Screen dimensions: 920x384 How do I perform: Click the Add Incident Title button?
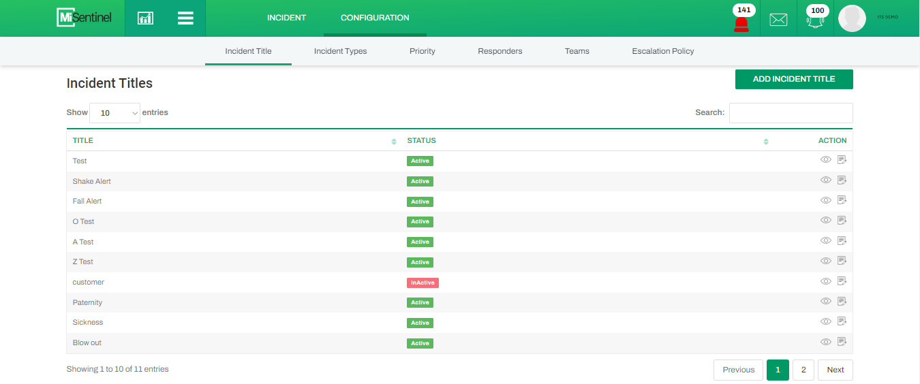794,79
